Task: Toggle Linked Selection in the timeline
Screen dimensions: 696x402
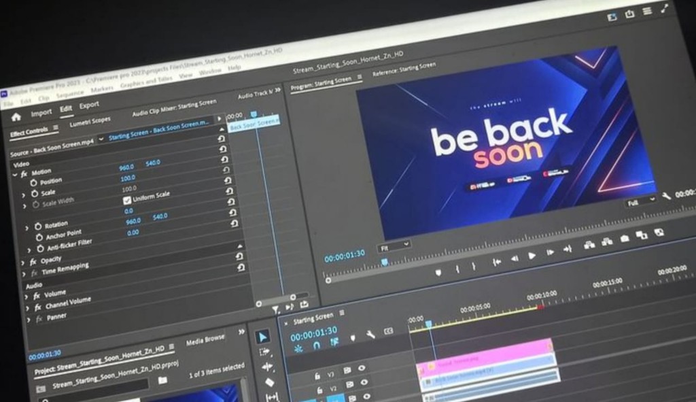Action: click(334, 342)
